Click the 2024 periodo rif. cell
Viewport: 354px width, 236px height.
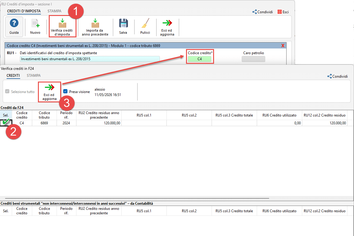[x=66, y=123]
